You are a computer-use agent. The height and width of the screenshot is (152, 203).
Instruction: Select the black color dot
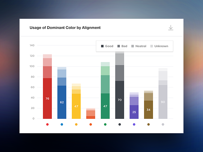coord(120,124)
